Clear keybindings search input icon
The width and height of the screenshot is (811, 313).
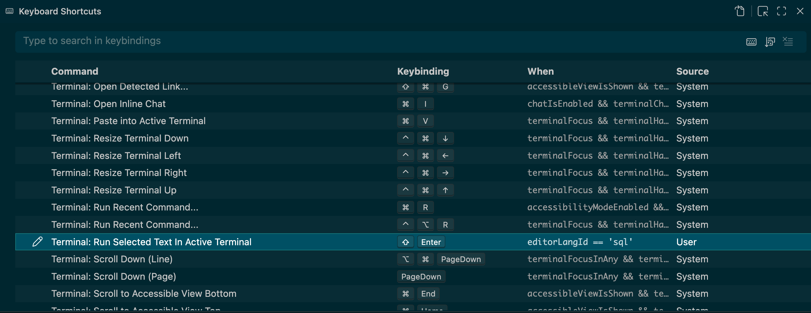click(788, 42)
